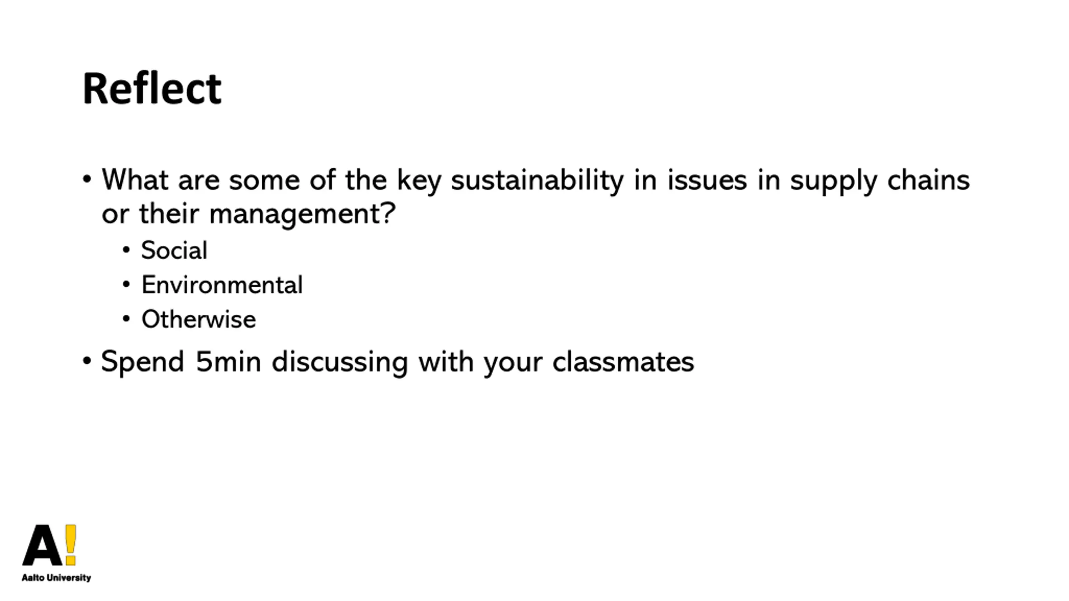Click the word 'sustainability' in first bullet
This screenshot has height=601, width=1069.
[x=537, y=180]
